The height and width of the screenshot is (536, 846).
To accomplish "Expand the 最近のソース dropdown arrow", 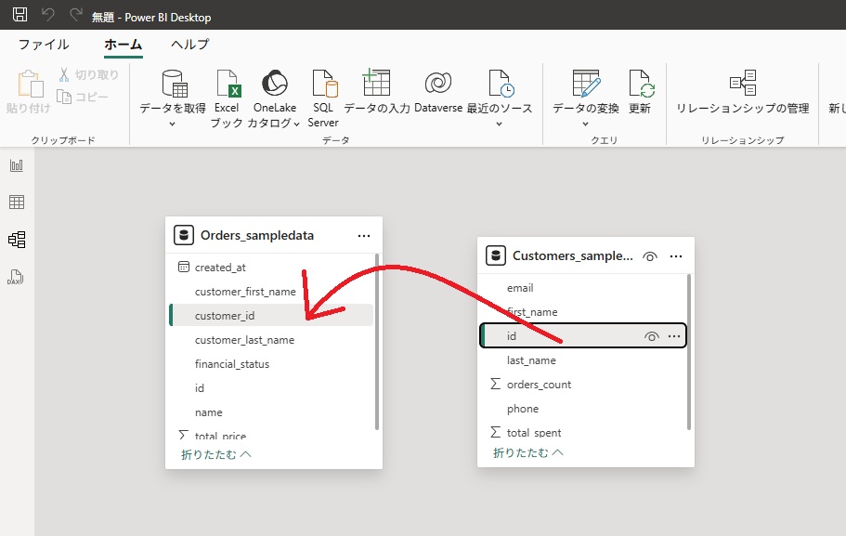I will [499, 124].
